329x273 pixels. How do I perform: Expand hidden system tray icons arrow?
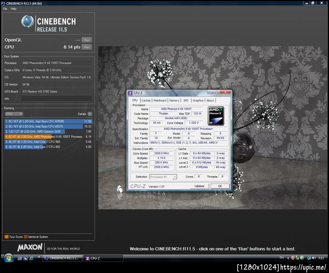point(288,258)
